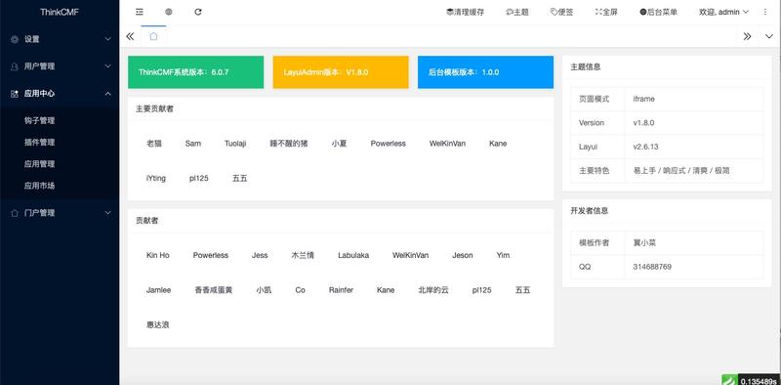Click the green ThinkCMF系统版本 card
Screen dimensions: 781x385
196,71
